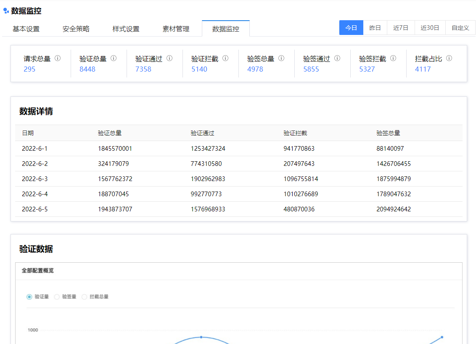The width and height of the screenshot is (476, 344).
Task: Choose the 近30日 time range
Action: pos(430,28)
